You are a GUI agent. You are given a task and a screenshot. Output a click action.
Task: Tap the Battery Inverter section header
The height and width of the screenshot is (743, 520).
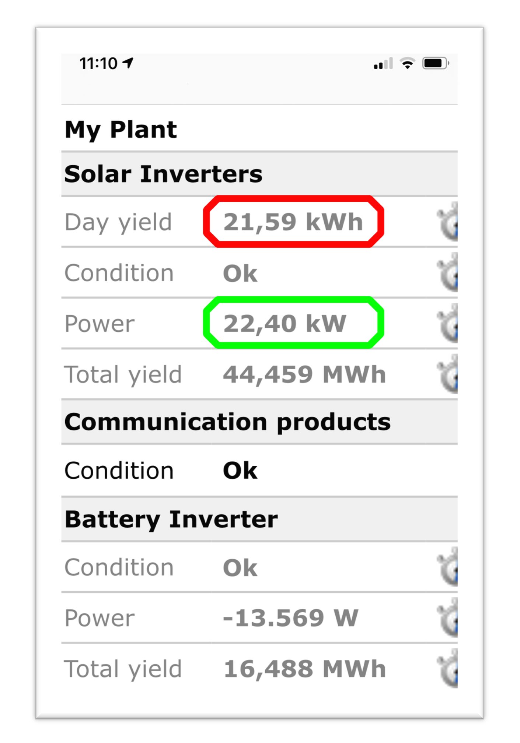171,520
